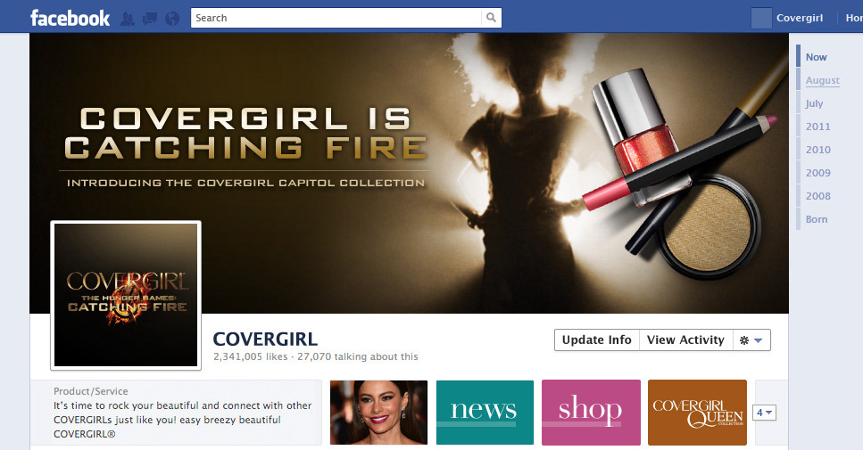
Task: Click the COVERGIRL page name
Action: 265,339
